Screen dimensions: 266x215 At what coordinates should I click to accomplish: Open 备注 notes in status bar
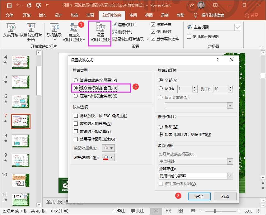point(118,211)
